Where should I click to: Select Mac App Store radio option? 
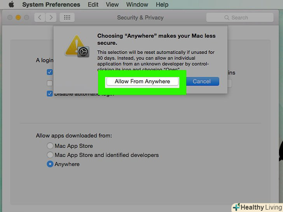pyautogui.click(x=50, y=146)
